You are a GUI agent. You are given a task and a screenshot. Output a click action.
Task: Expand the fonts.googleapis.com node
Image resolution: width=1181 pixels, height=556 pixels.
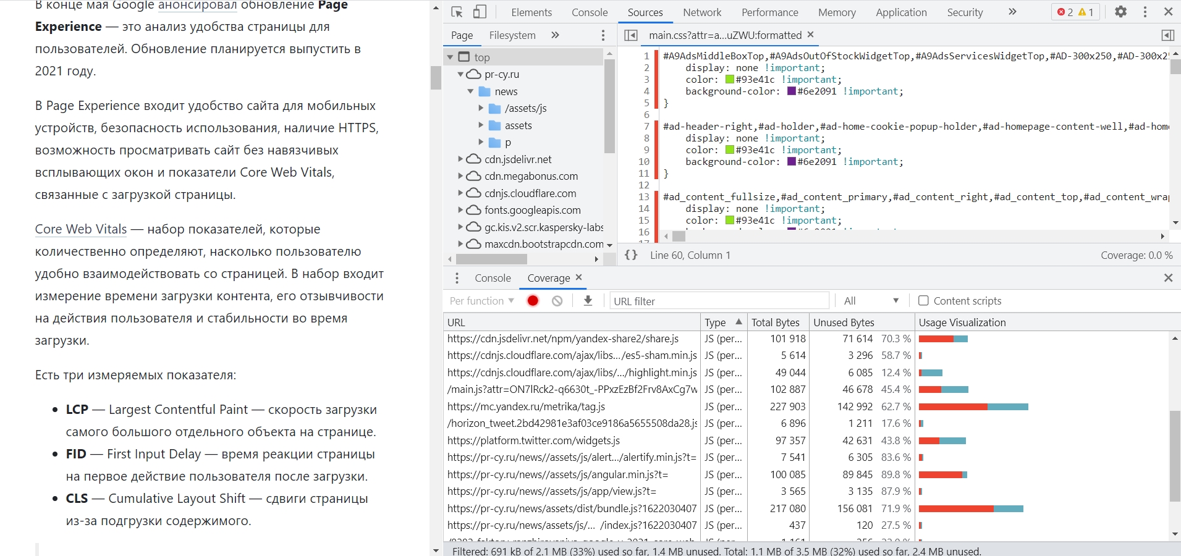tap(460, 210)
